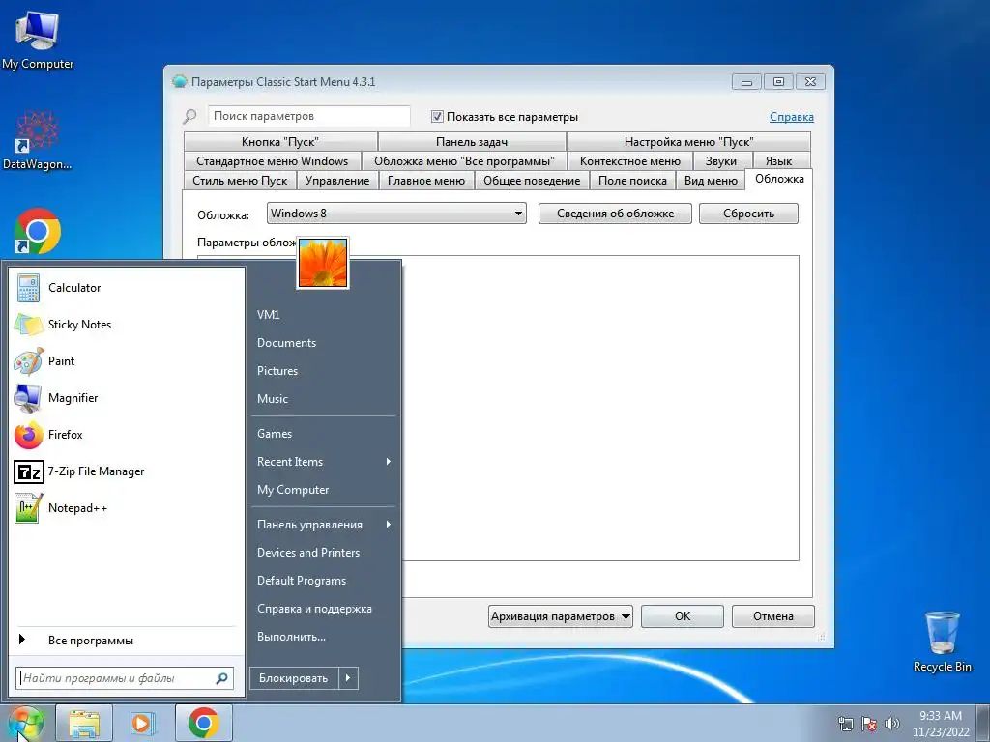Viewport: 990px width, 742px height.
Task: Switch to Кнопка "Пуск" tab
Action: point(279,142)
